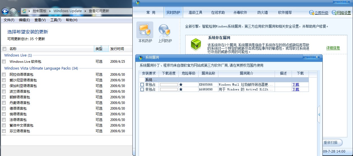Image resolution: width=353 pixels, height=156 pixels.
Task: Click the 查看可用更新 breadcrumb
Action: [x=99, y=11]
